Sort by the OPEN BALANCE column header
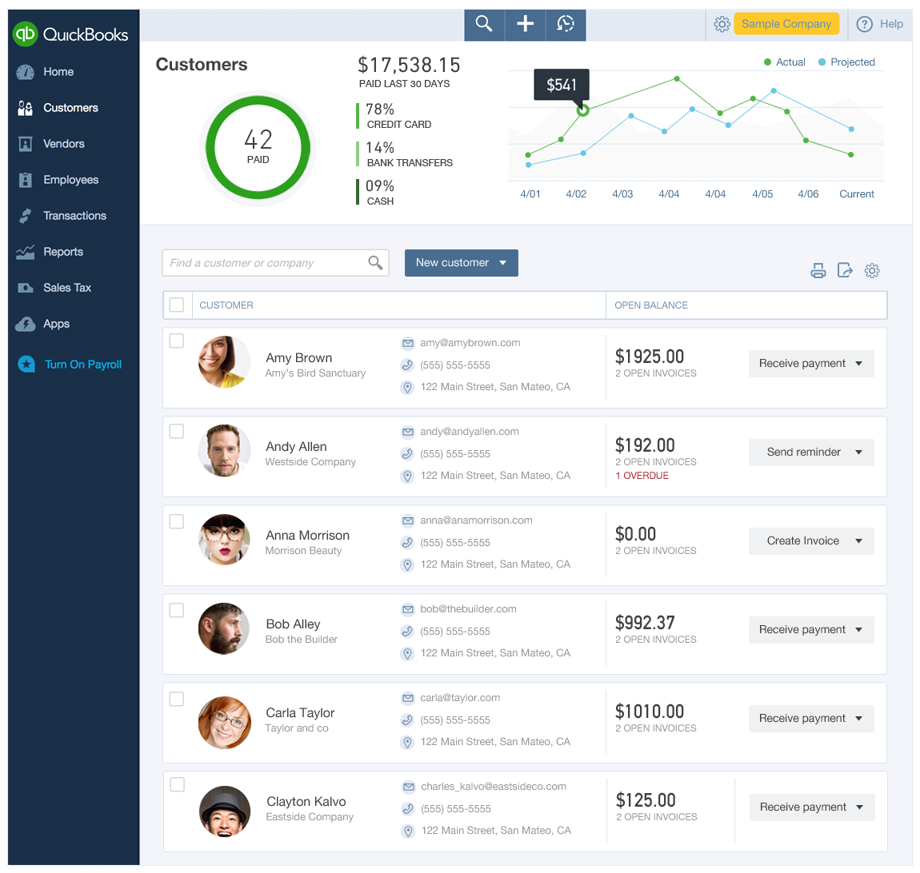 coord(650,305)
